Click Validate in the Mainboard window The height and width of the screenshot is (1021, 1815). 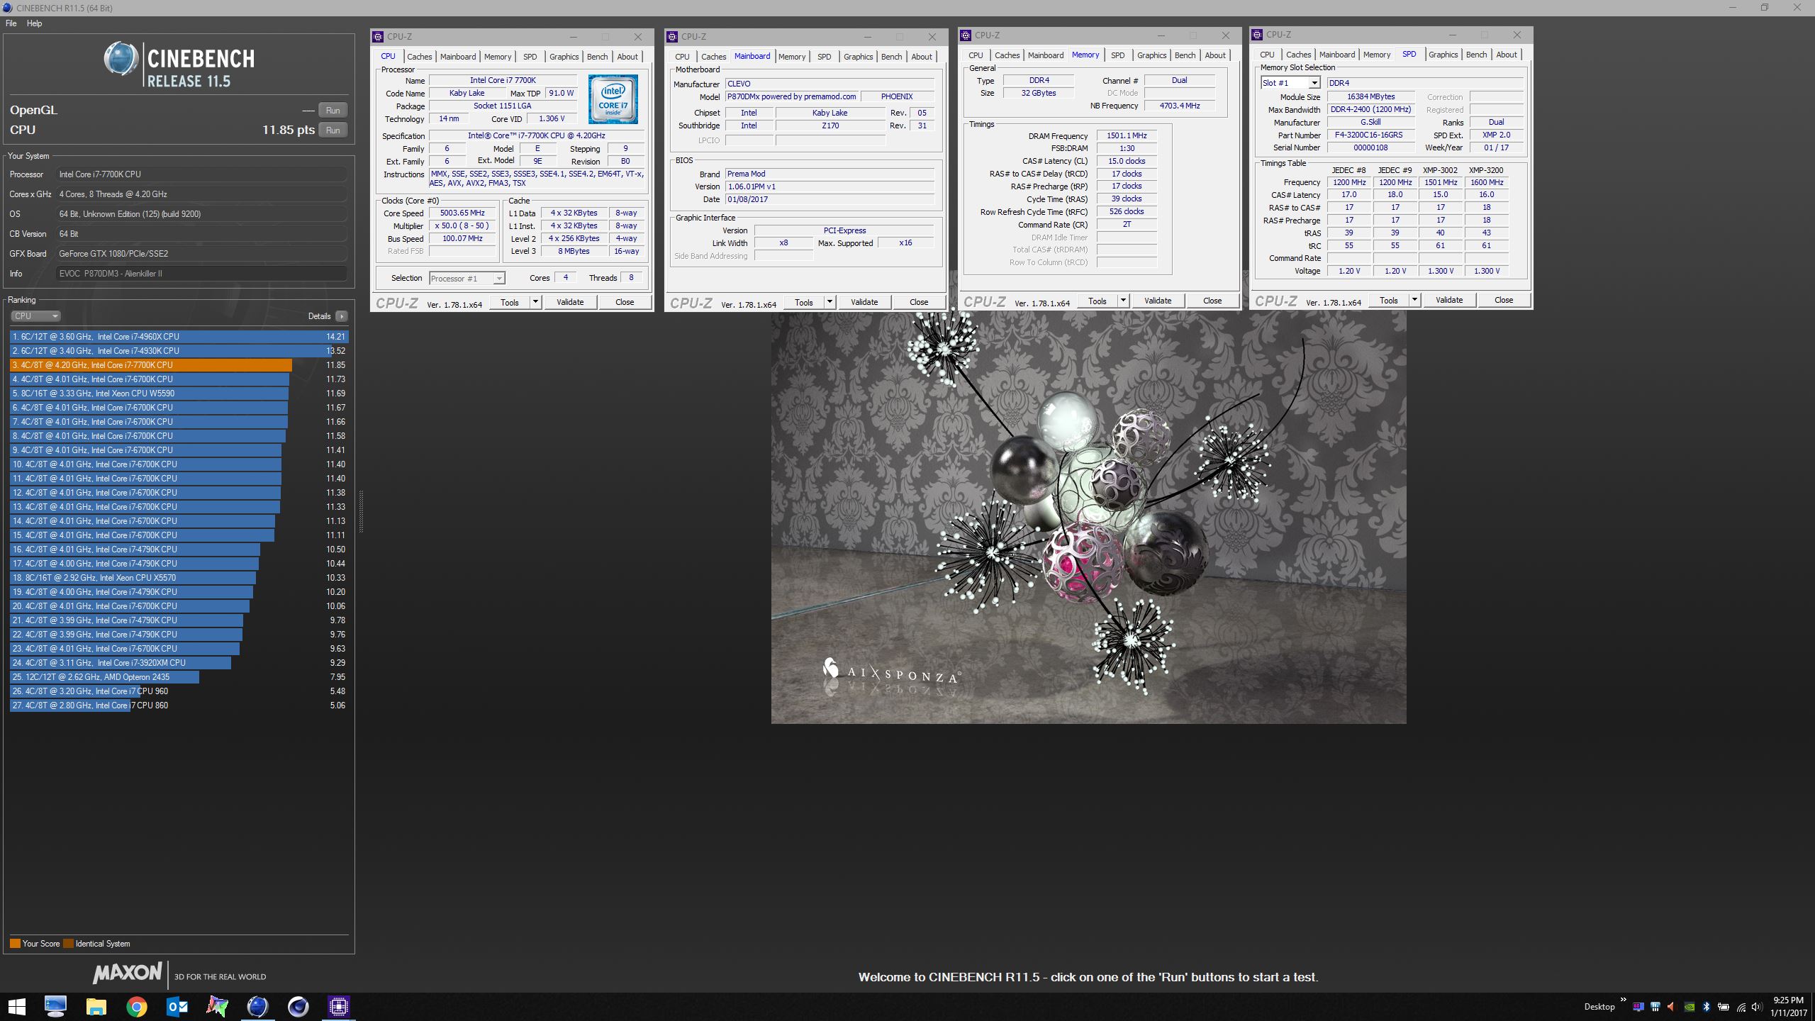click(864, 302)
